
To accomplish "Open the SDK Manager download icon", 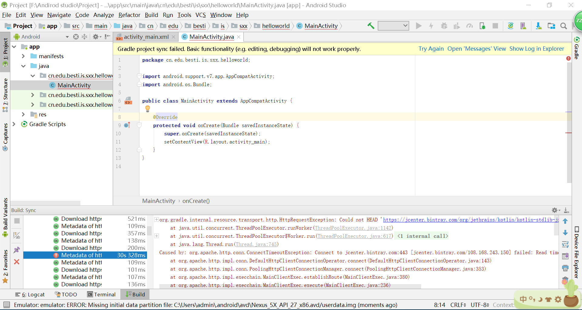I will [x=538, y=26].
